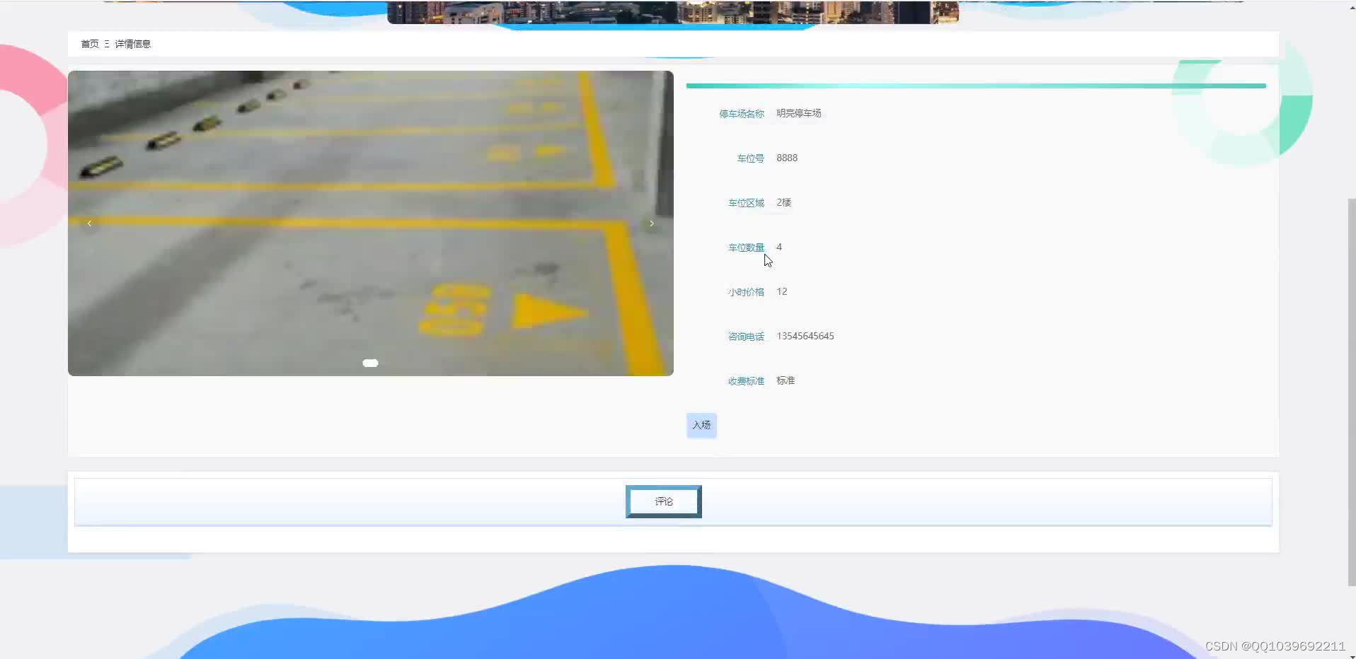Image resolution: width=1356 pixels, height=659 pixels.
Task: Click the page vertical scrollbar thumb
Action: pos(1352,392)
